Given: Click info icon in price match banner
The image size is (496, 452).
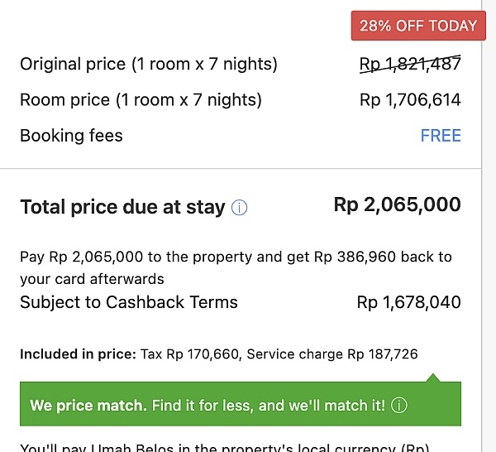Looking at the screenshot, I should pos(399,406).
